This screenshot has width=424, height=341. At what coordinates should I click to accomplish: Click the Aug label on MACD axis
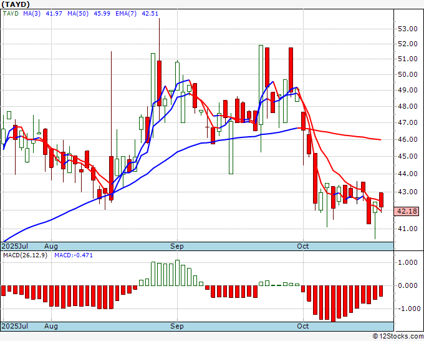[x=51, y=326]
